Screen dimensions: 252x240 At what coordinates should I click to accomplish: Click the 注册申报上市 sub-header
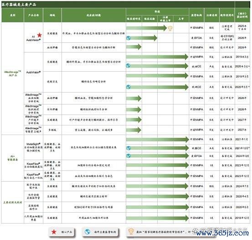(x=165, y=19)
